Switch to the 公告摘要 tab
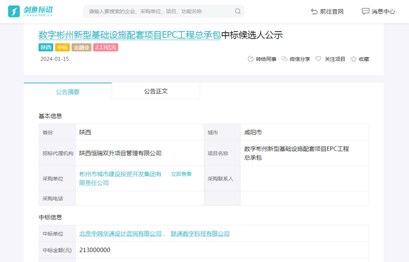Viewport: 409px width, 262px height. point(68,91)
